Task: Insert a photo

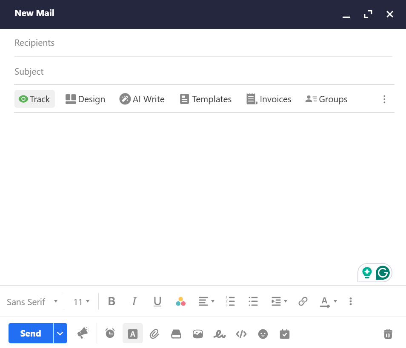Action: click(198, 334)
